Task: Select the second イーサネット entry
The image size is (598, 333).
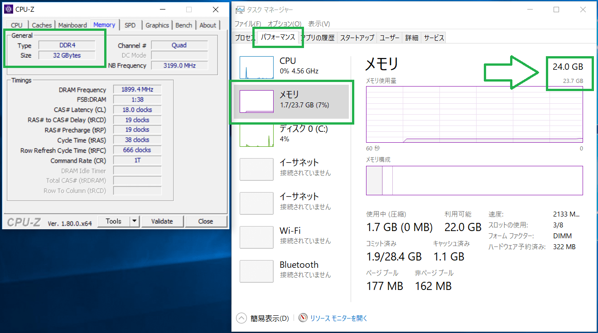Action: [x=292, y=203]
